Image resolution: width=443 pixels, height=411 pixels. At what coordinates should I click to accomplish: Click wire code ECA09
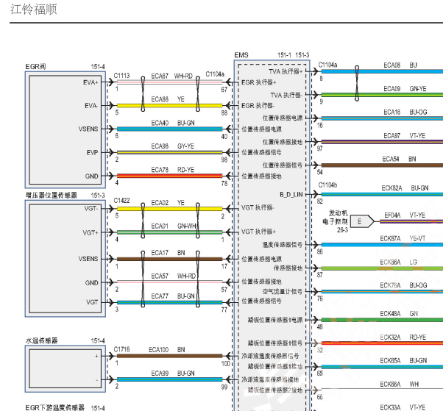pyautogui.click(x=392, y=89)
